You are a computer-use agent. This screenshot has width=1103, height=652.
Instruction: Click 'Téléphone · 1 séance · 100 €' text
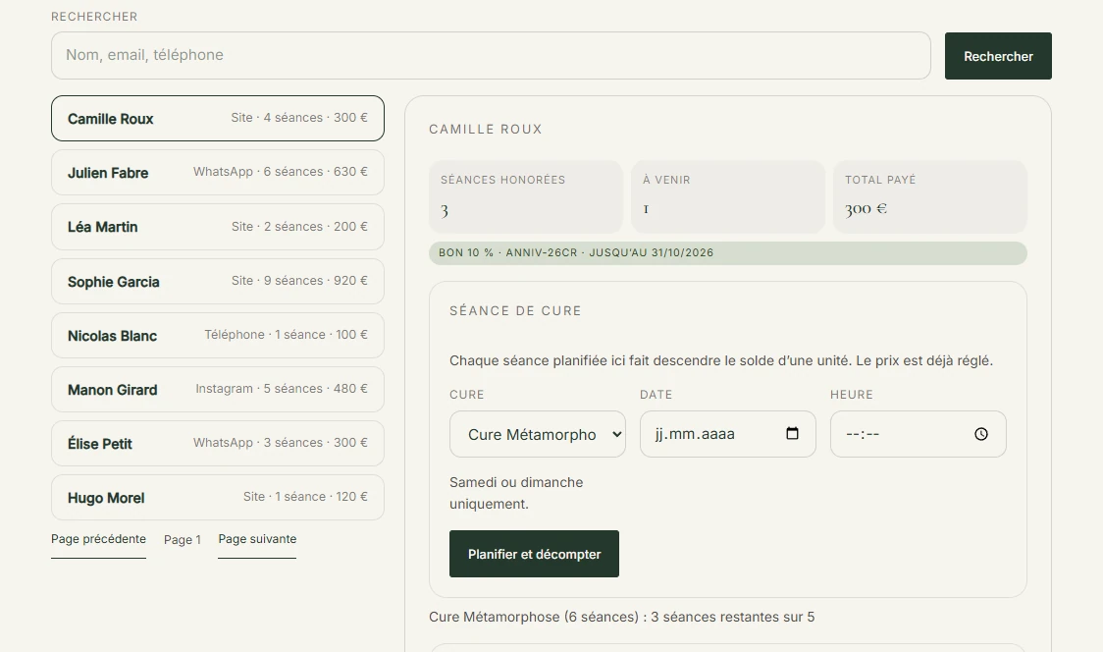287,335
